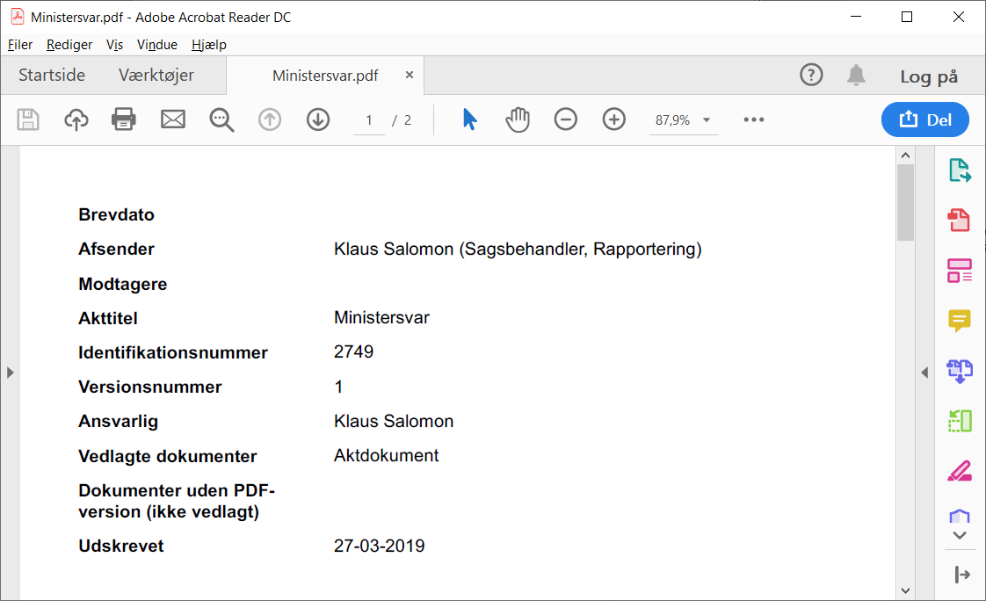Collapse the right tools pane
This screenshot has height=601, width=986.
[924, 373]
